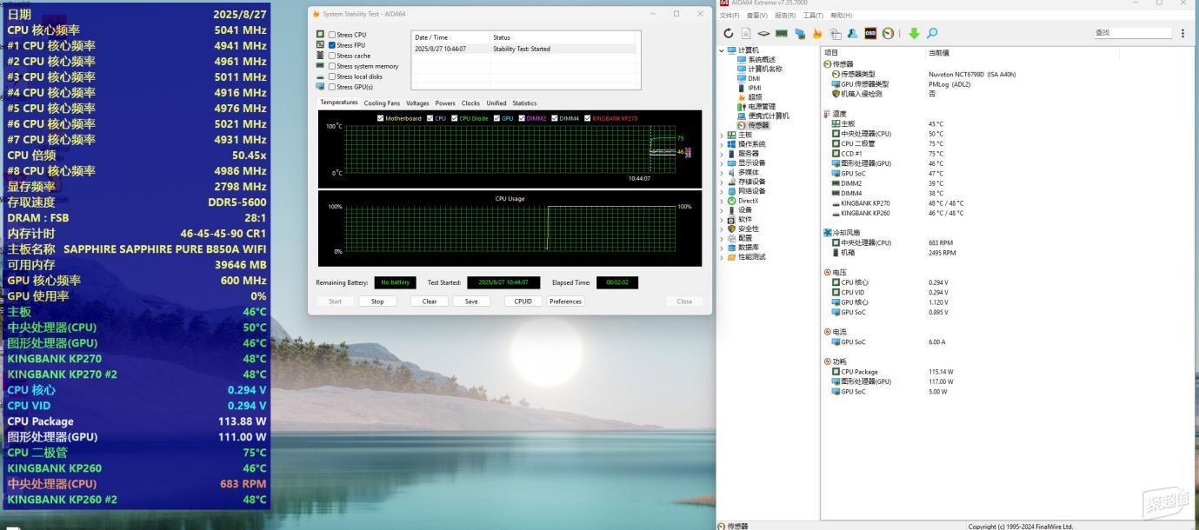Screen dimensions: 1199x530
Task: Expand the 显示设备 tree node
Action: (x=722, y=162)
